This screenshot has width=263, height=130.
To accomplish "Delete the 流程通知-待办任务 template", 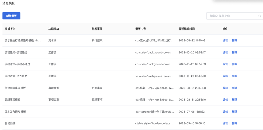I will [234, 76].
